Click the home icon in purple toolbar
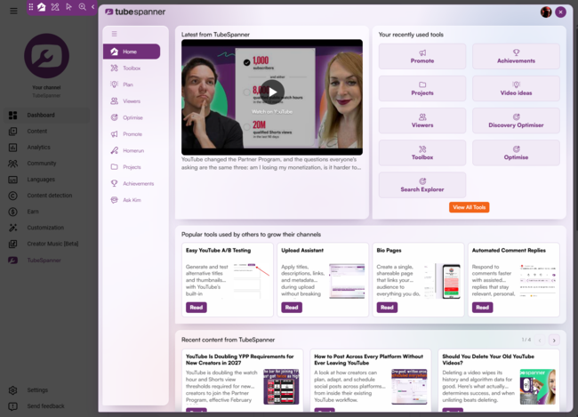Viewport: 578px width, 417px height. (x=42, y=6)
